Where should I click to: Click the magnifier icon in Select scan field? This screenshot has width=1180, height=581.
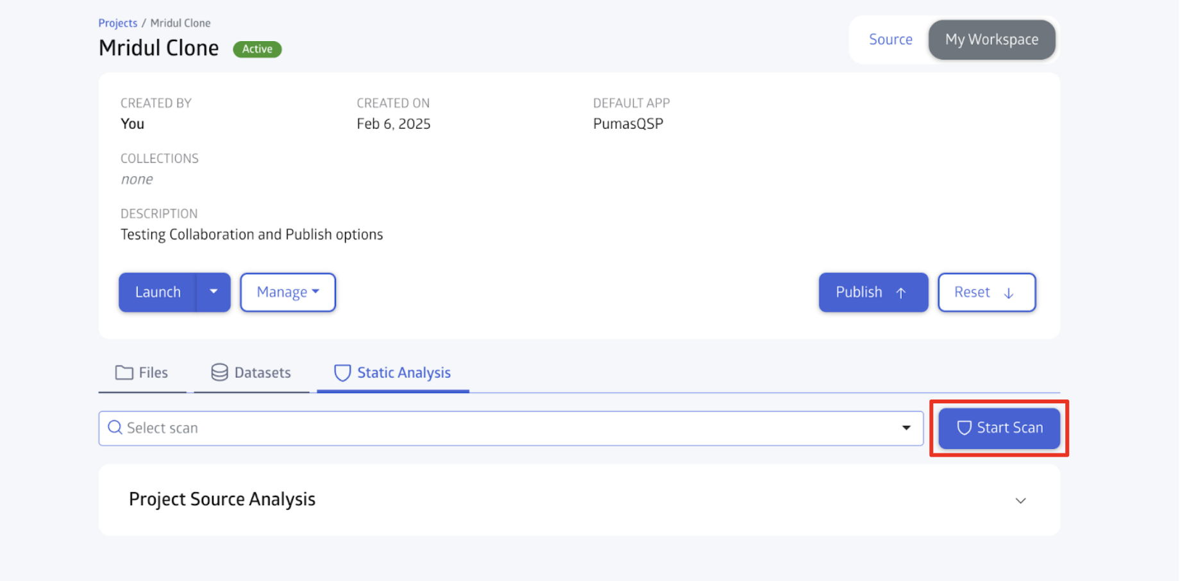[115, 427]
